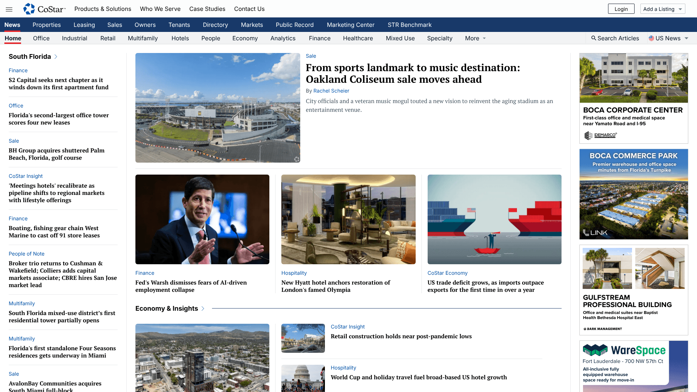
Task: Click the CoStar logo
Action: coord(44,9)
